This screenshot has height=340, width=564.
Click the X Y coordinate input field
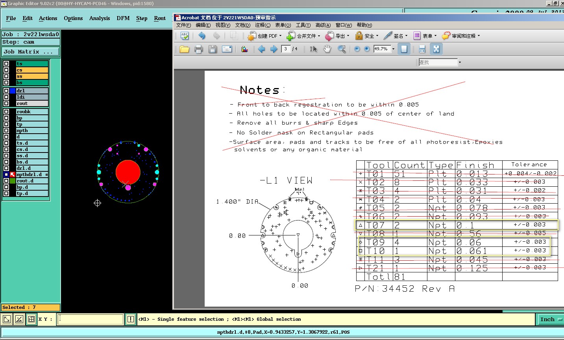[x=91, y=319]
